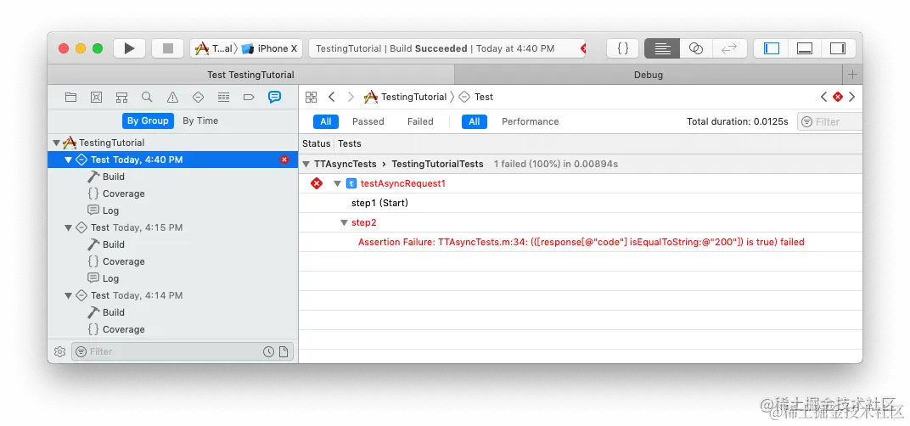Open navigator filter settings gear
This screenshot has width=910, height=426.
[x=59, y=351]
